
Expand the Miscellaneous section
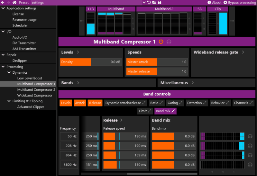[177, 83]
